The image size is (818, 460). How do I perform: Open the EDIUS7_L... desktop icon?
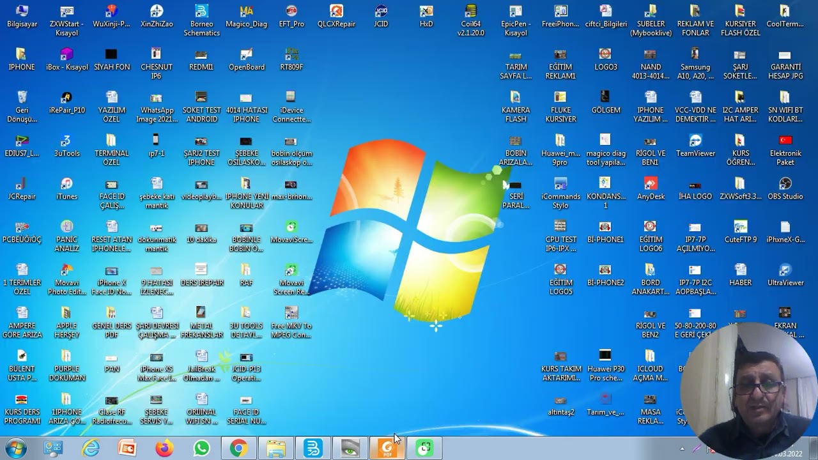(22, 146)
